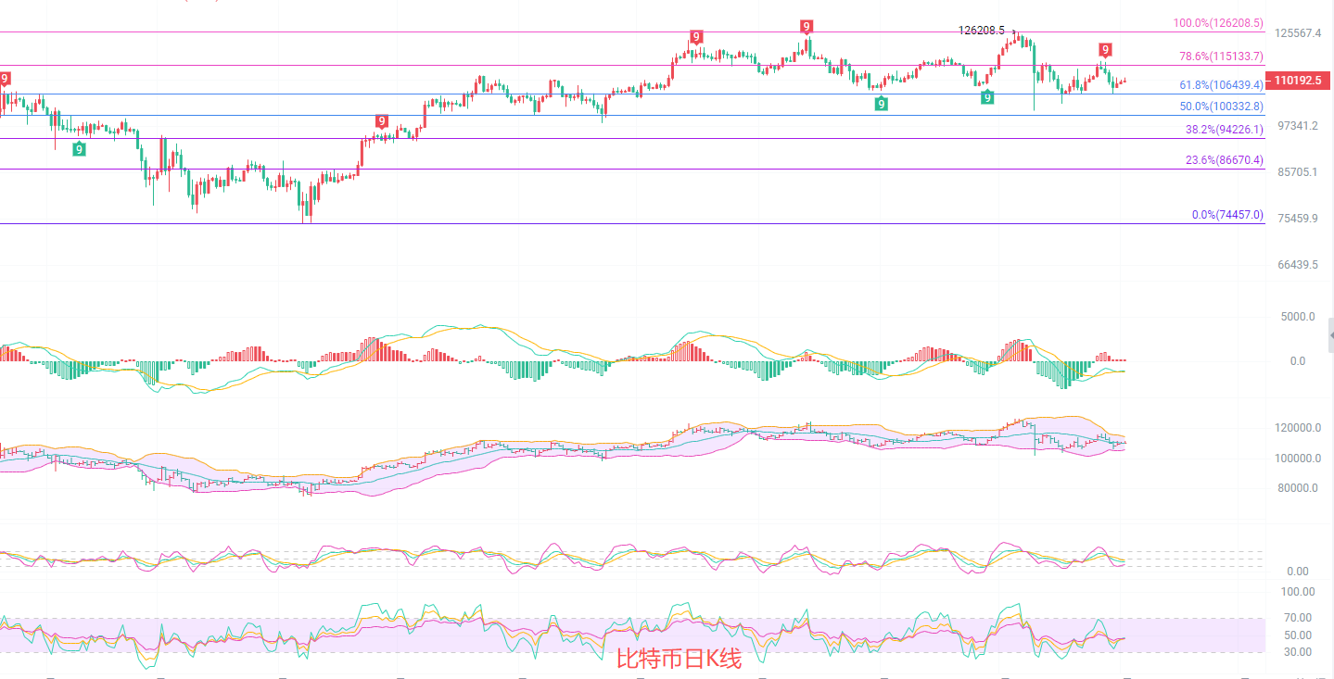Select the 38.2% Fibonacci retracement label

click(x=1224, y=130)
